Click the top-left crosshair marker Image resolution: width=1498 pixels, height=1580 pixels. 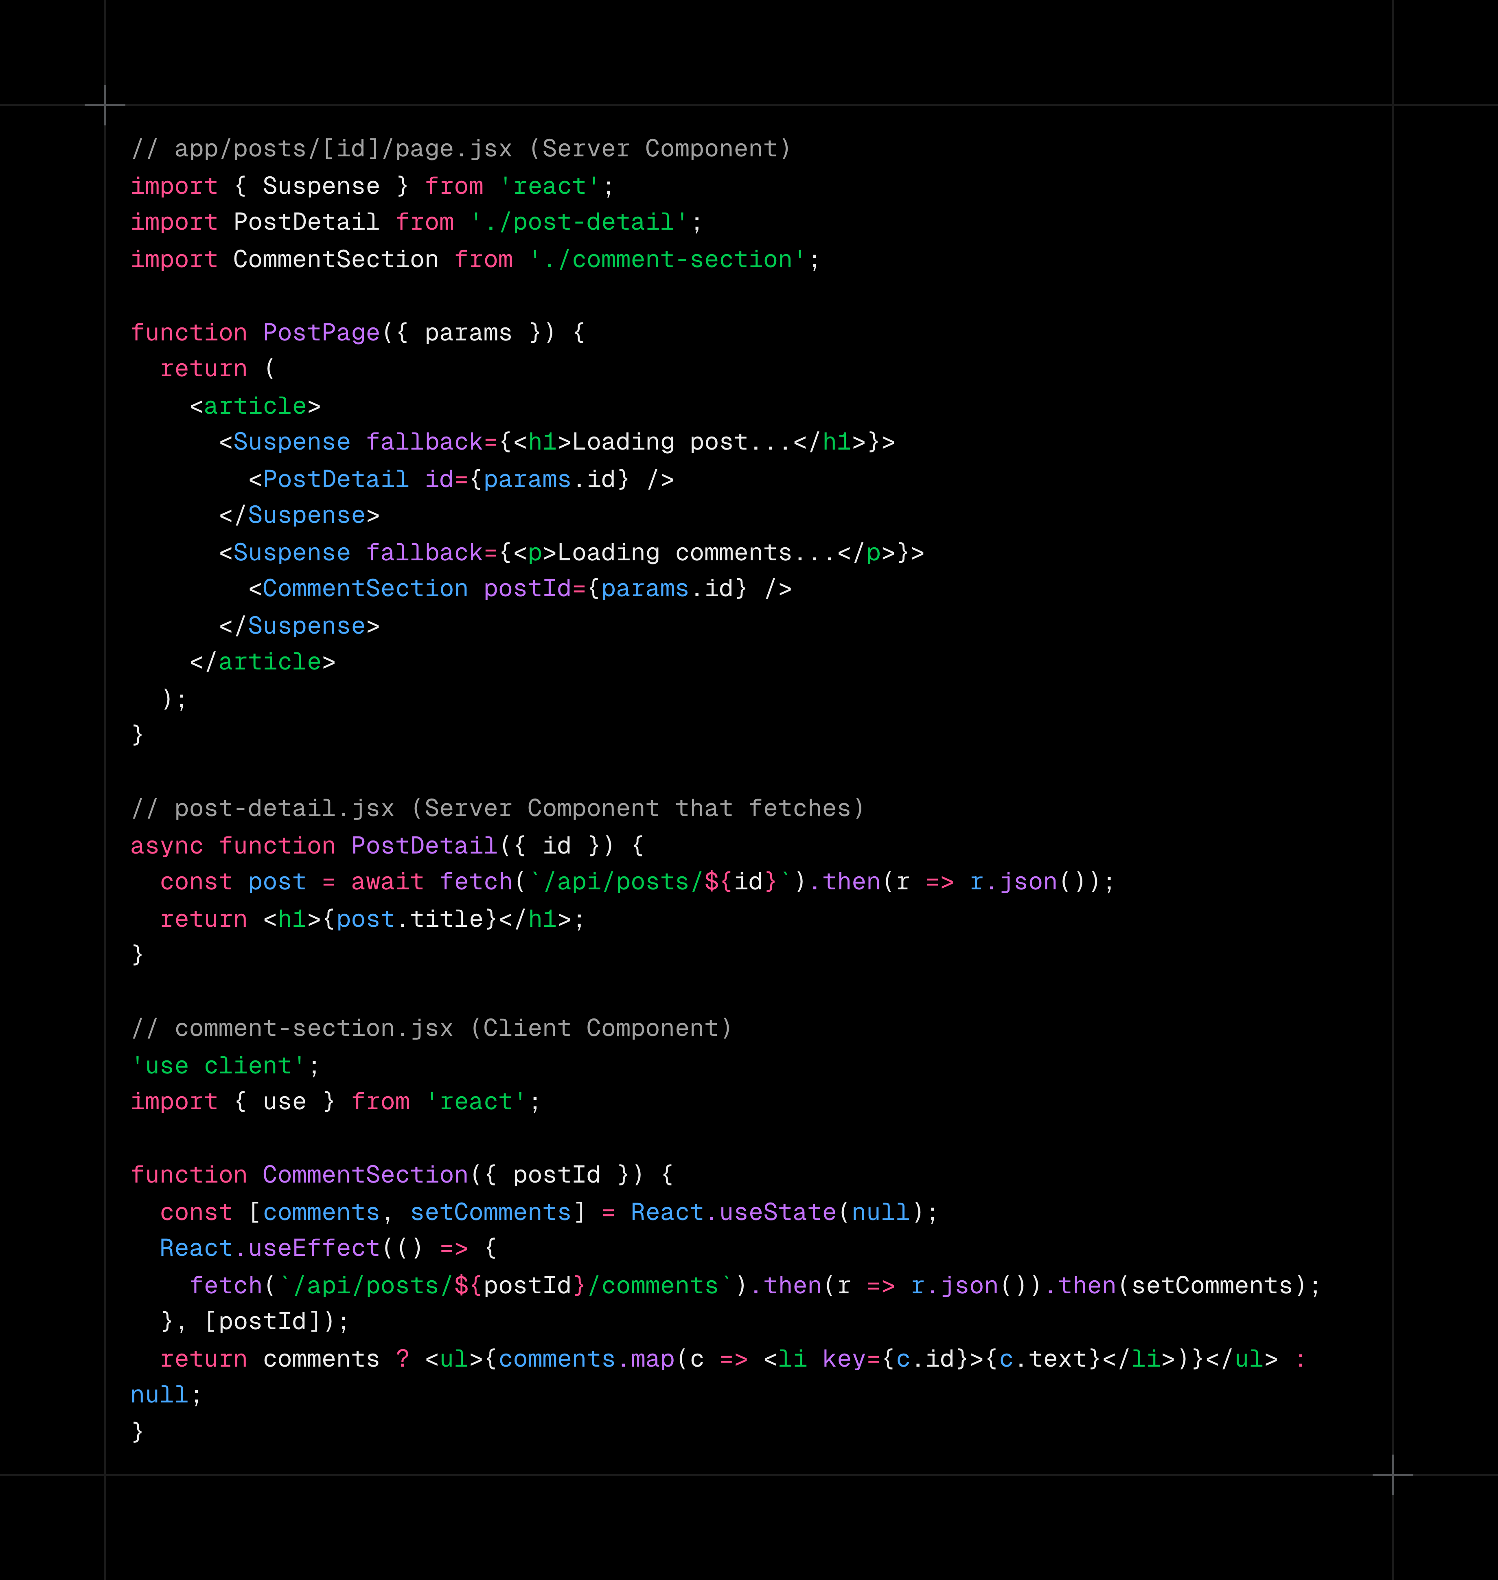pos(105,105)
